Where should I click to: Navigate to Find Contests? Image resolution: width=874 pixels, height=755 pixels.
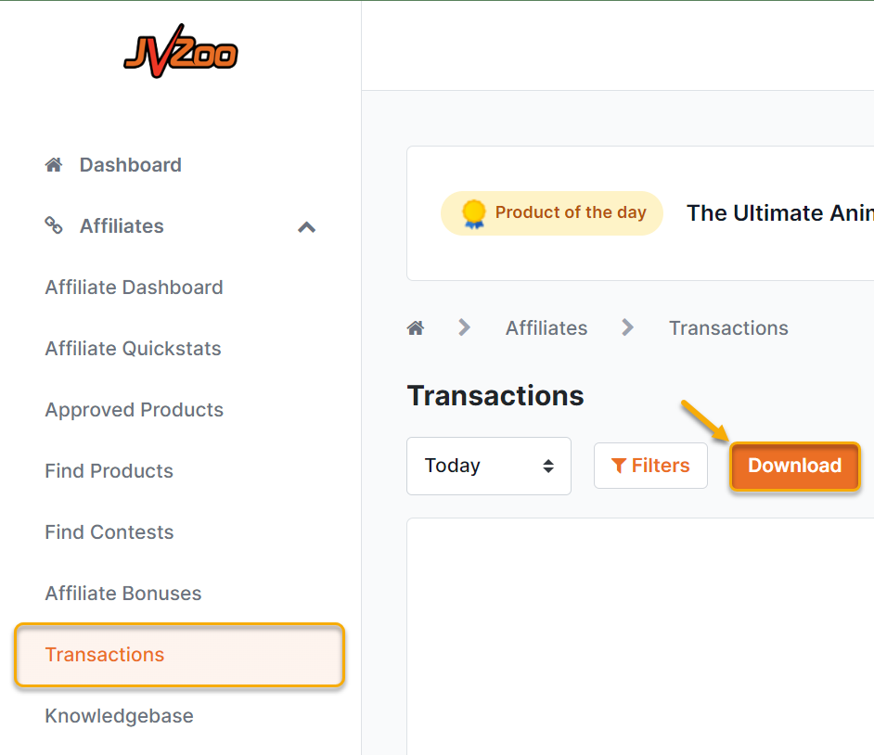[x=109, y=532]
